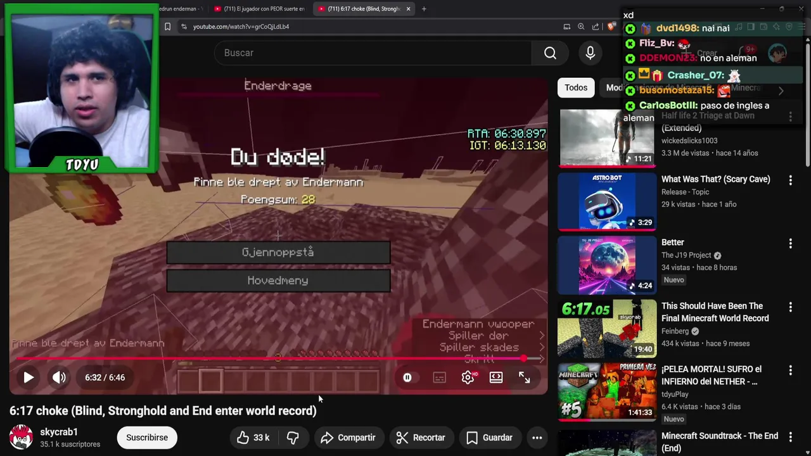Enter fullscreen mode in player
811x456 pixels.
tap(524, 377)
